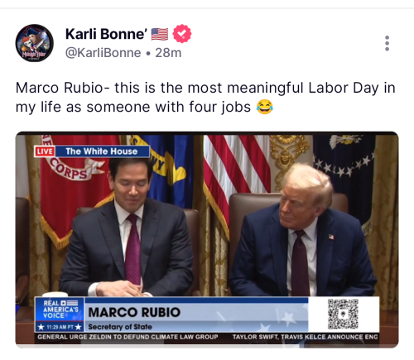Image resolution: width=414 pixels, height=360 pixels.
Task: Click the 11:29 AM PT time stamp
Action: (60, 327)
